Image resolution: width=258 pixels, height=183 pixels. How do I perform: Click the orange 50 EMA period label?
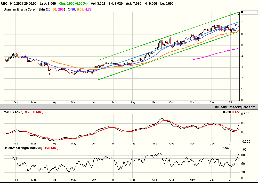pos(54,10)
